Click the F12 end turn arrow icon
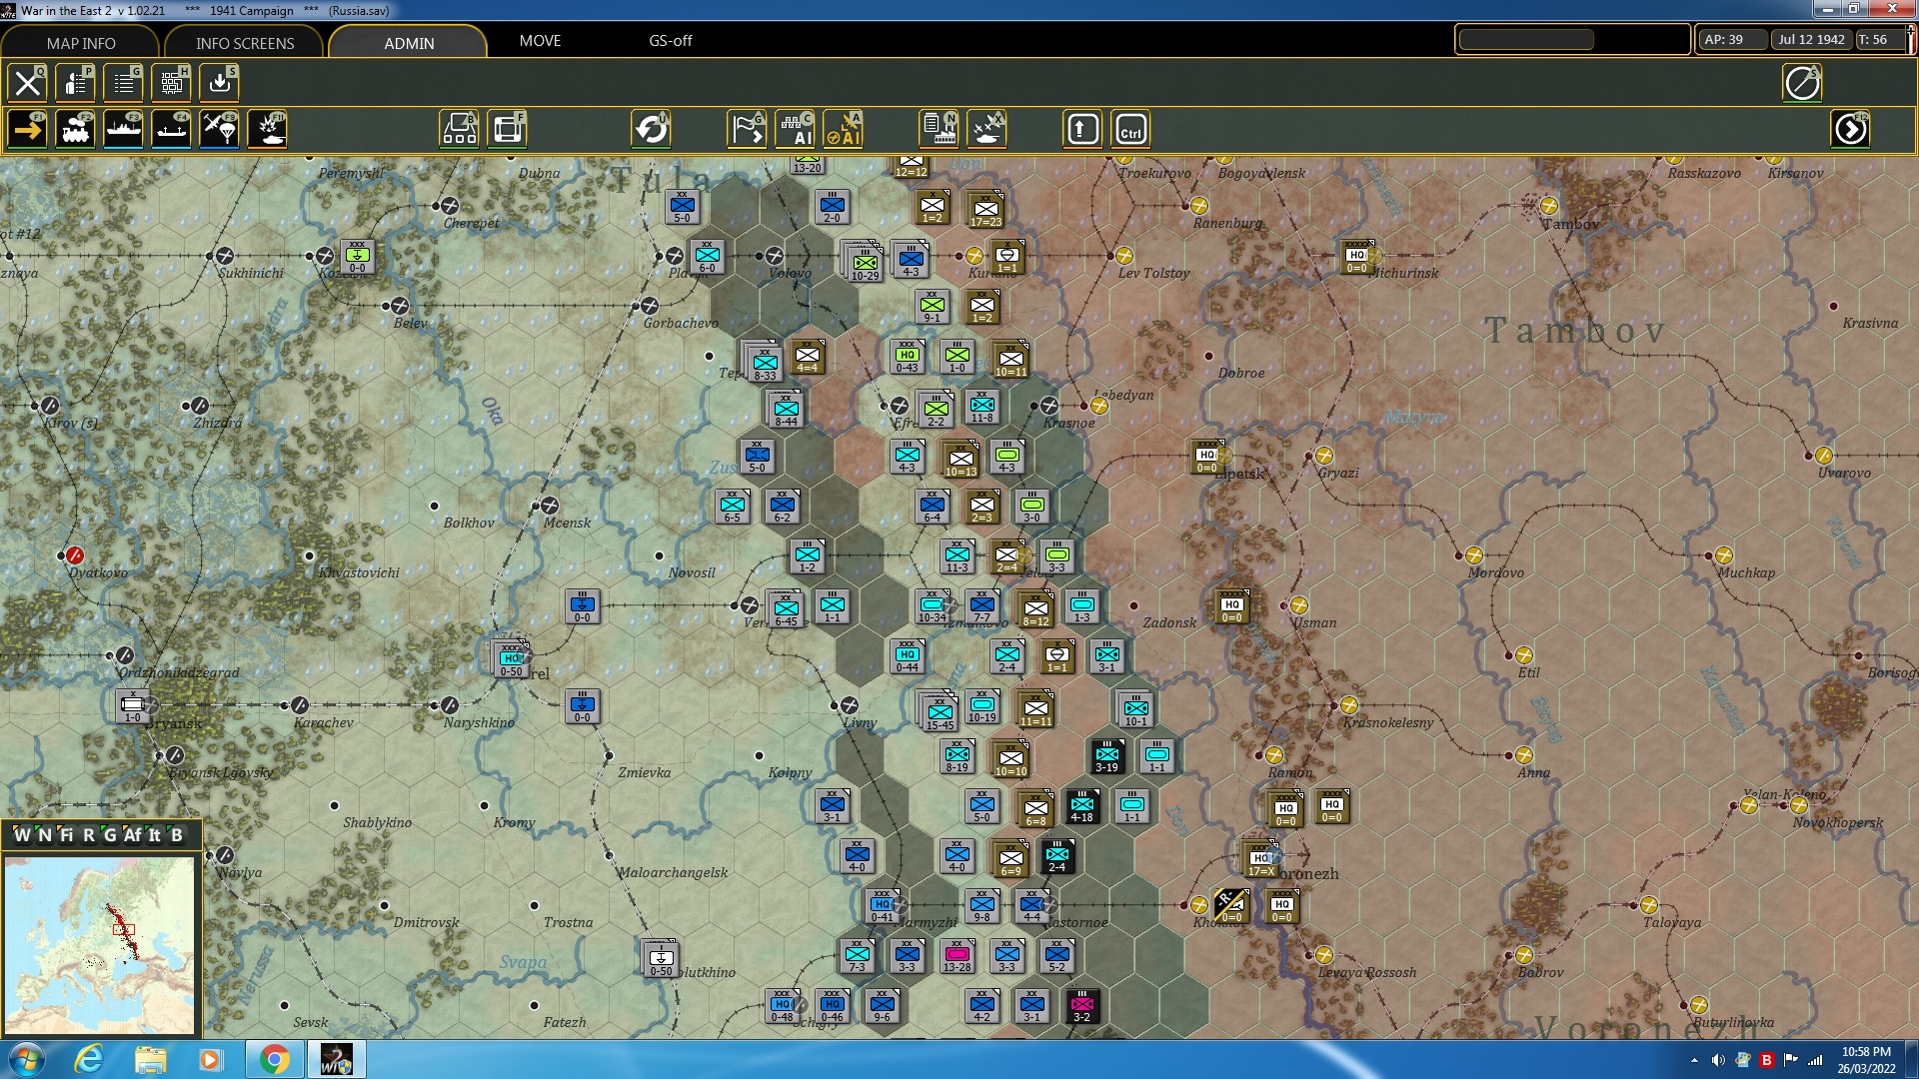Viewport: 1919px width, 1079px height. click(1850, 130)
